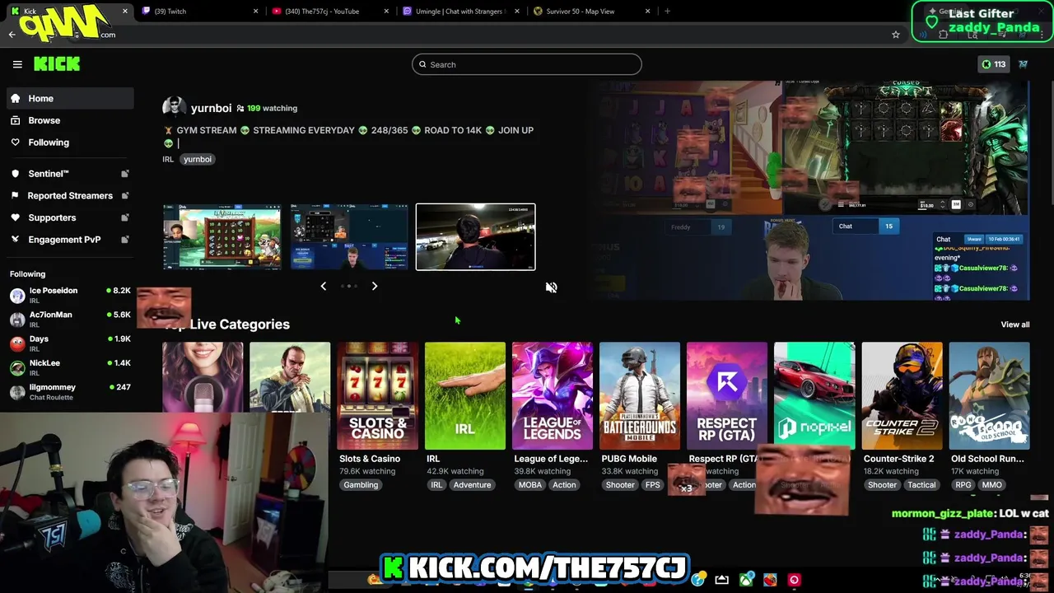This screenshot has width=1054, height=593.
Task: Open lilgmommey in Following list
Action: pyautogui.click(x=70, y=391)
